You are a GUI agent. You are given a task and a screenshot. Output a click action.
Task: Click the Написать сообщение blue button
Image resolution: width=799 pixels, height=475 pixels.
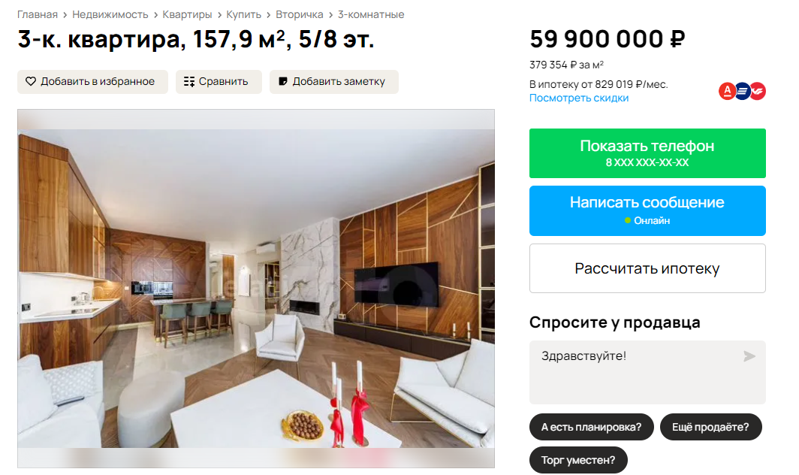(x=647, y=210)
